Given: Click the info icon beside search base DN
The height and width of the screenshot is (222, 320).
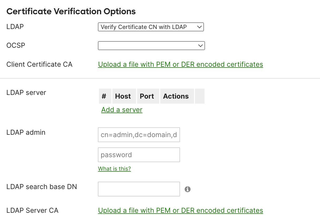Looking at the screenshot, I should 187,189.
